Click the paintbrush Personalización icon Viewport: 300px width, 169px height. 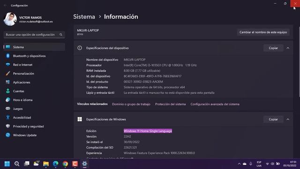[8, 73]
